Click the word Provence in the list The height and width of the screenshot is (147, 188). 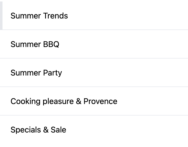(100, 101)
